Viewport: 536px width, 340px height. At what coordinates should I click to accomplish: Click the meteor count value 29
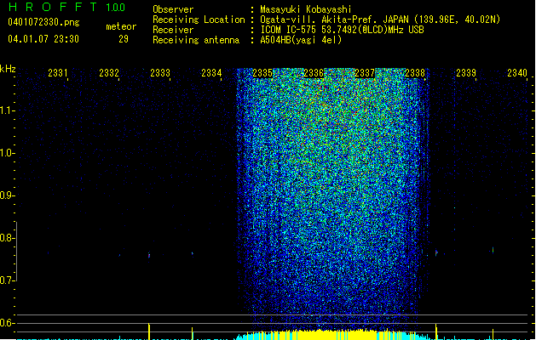click(x=124, y=39)
